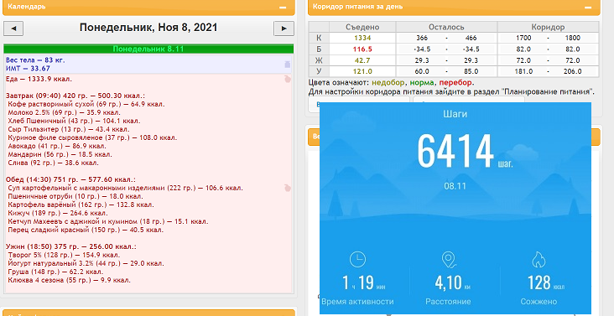This screenshot has height=316, width=614.
Task: Collapse the Календарь panel
Action: (x=283, y=7)
